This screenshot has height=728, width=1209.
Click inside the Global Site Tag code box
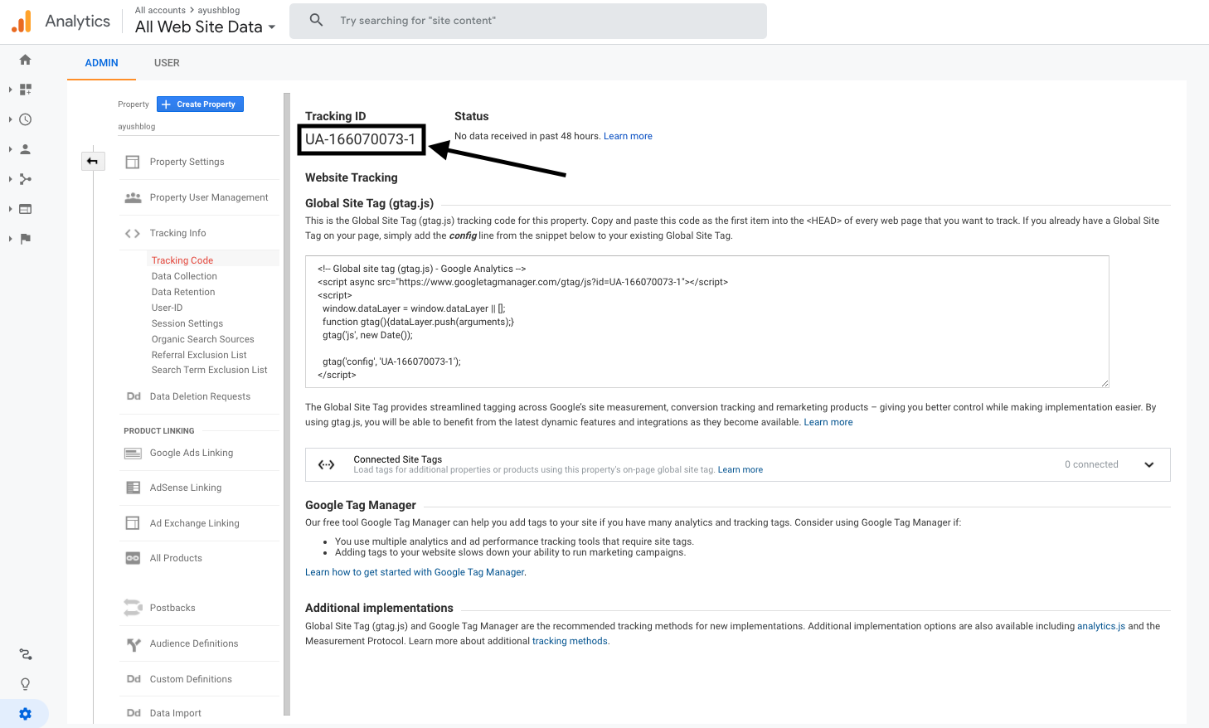pyautogui.click(x=707, y=322)
